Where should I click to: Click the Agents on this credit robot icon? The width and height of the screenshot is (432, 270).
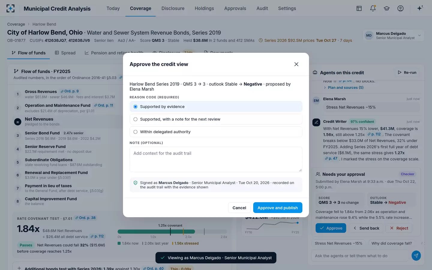(315, 73)
